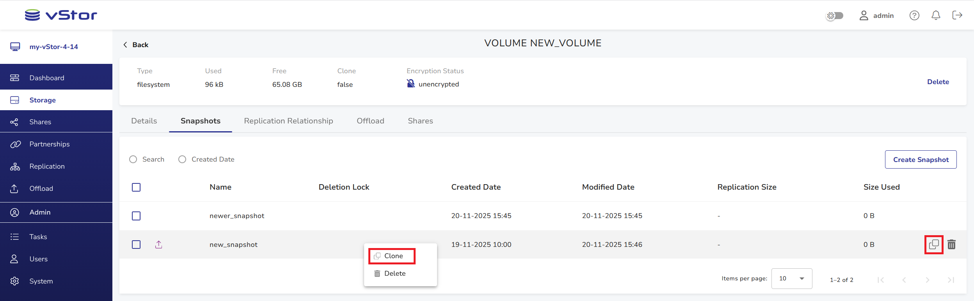Go back using the Back chevron
Viewport: 974px width, 301px height.
pyautogui.click(x=126, y=45)
